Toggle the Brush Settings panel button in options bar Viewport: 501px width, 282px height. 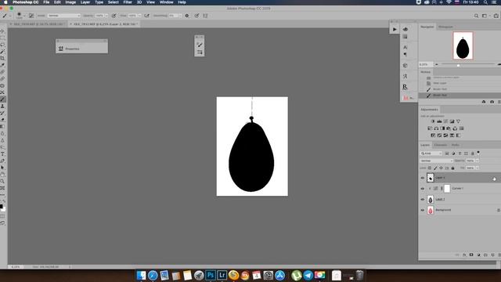(31, 16)
